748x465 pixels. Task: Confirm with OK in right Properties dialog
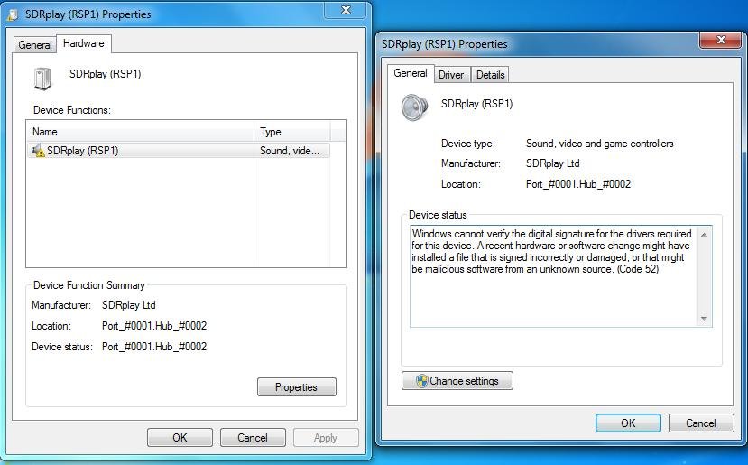click(628, 423)
